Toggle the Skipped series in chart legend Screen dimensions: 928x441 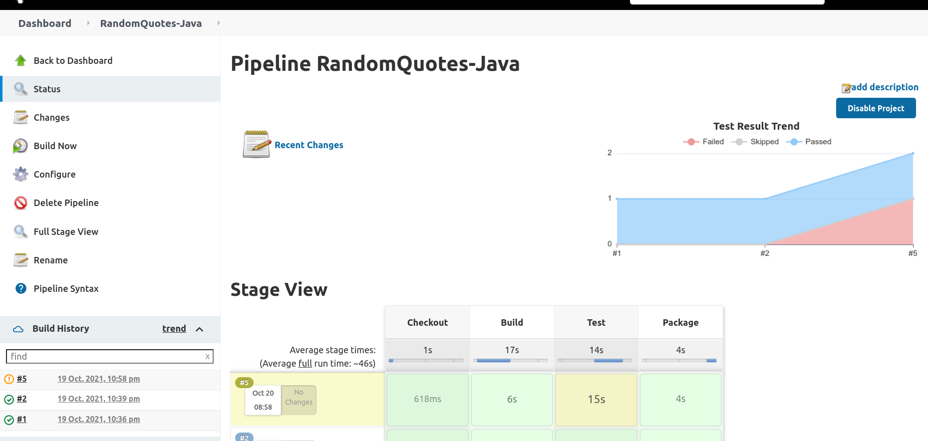coord(755,142)
